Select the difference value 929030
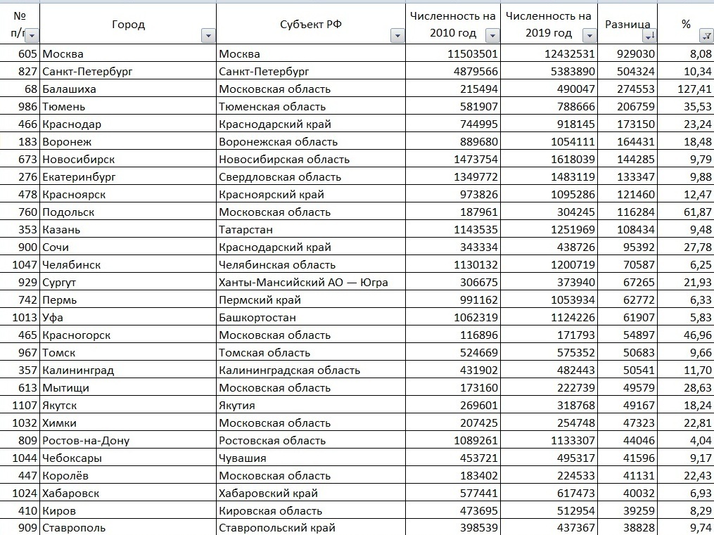 coord(627,54)
